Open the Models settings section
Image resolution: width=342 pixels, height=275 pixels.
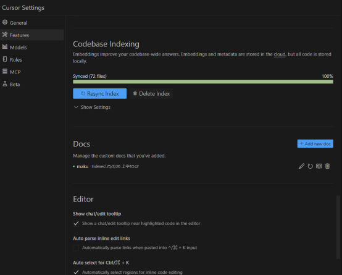pos(32,47)
